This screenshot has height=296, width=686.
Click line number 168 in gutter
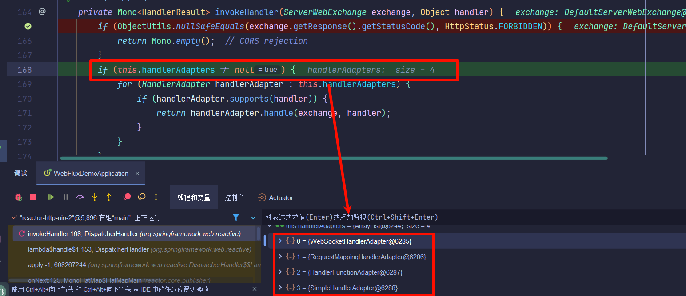point(24,70)
